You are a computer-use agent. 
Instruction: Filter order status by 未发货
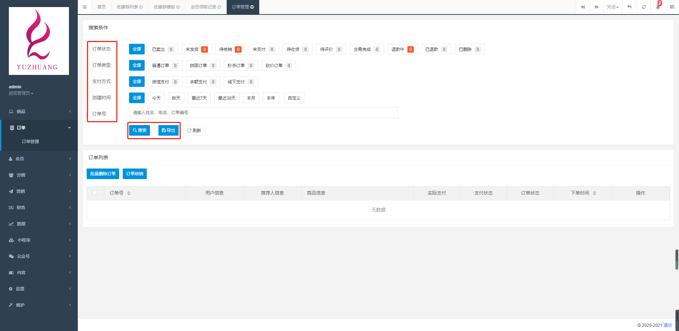(x=197, y=49)
